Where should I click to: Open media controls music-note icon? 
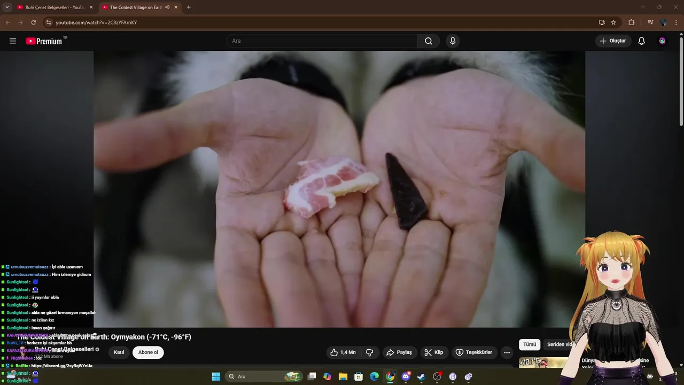click(x=650, y=22)
